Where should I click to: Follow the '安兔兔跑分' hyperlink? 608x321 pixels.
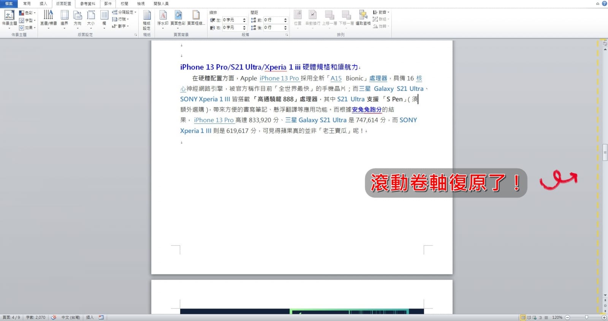(x=367, y=109)
